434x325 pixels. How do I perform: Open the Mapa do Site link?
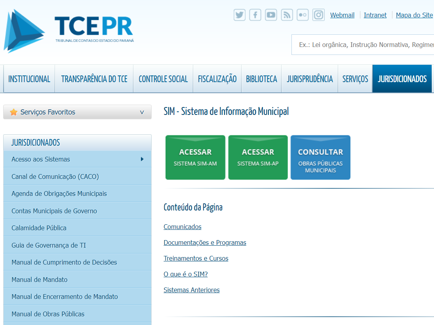click(414, 15)
